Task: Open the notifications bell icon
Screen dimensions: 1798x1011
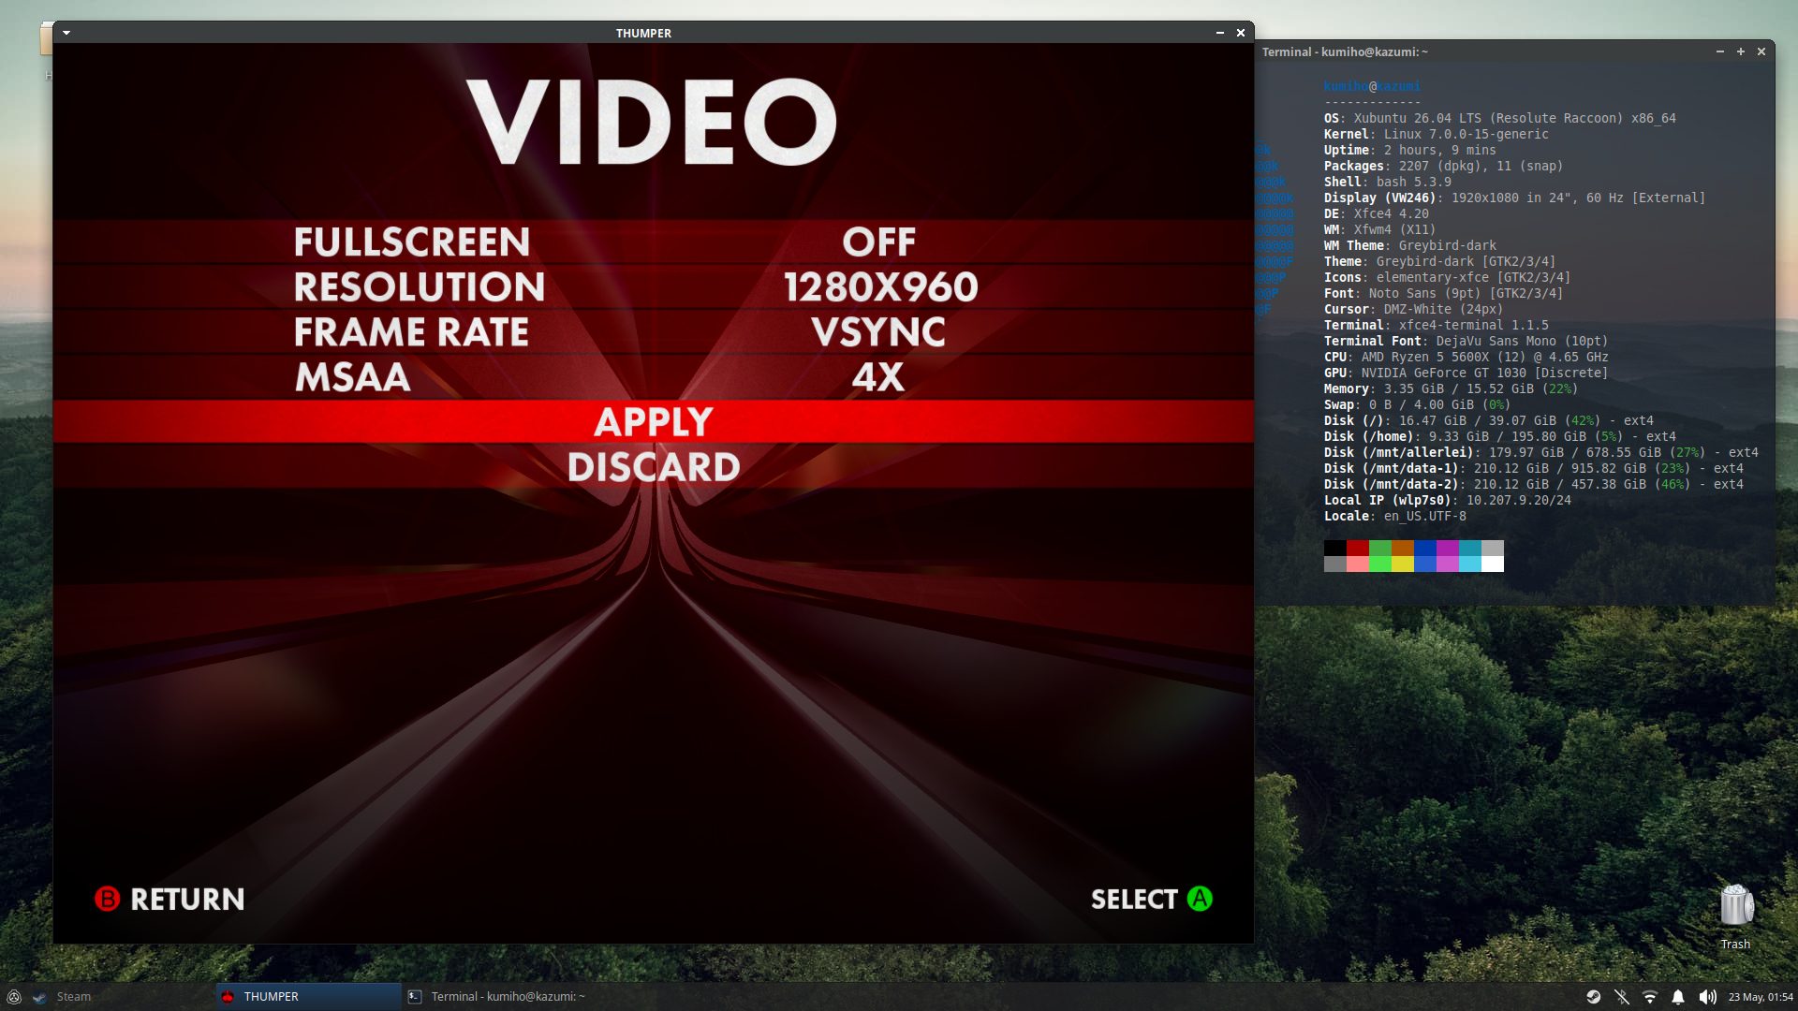Action: pyautogui.click(x=1678, y=997)
